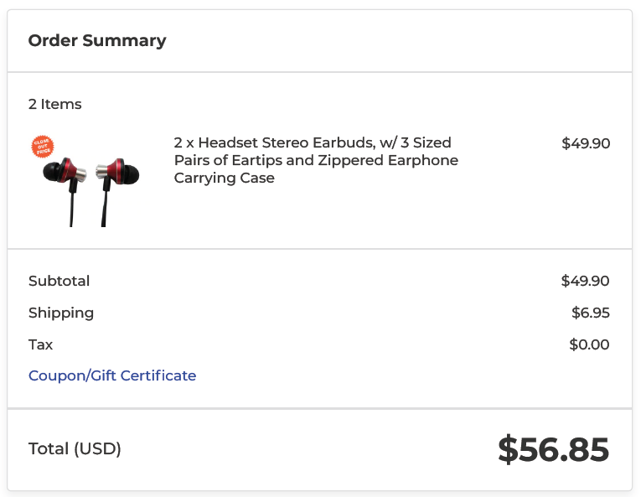
Task: Click the 2 Items count label
Action: 55,104
